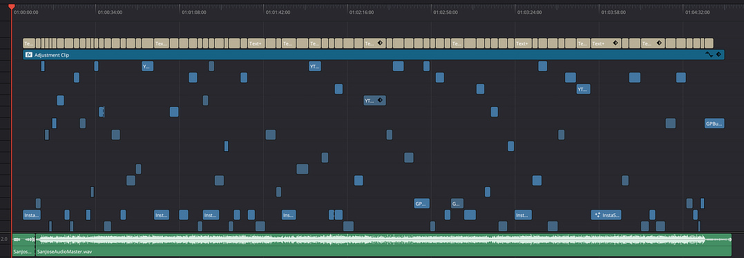The image size is (744, 258).
Task: Select the Adjustment Clip bar
Action: pos(374,55)
